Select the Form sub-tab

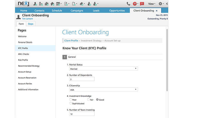tap(21, 24)
